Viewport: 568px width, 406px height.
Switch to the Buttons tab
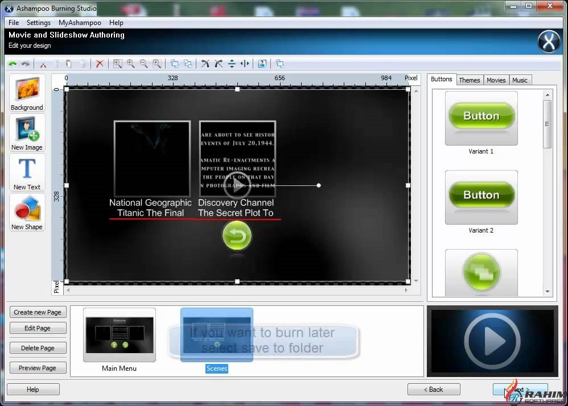point(441,79)
